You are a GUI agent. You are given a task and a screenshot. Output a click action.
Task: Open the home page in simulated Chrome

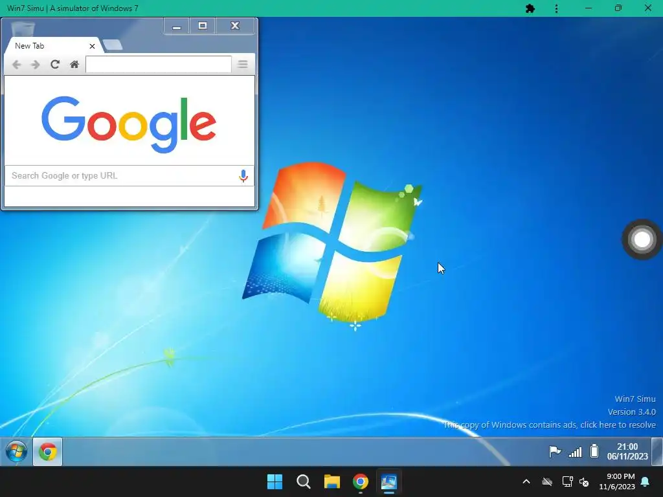click(x=74, y=64)
